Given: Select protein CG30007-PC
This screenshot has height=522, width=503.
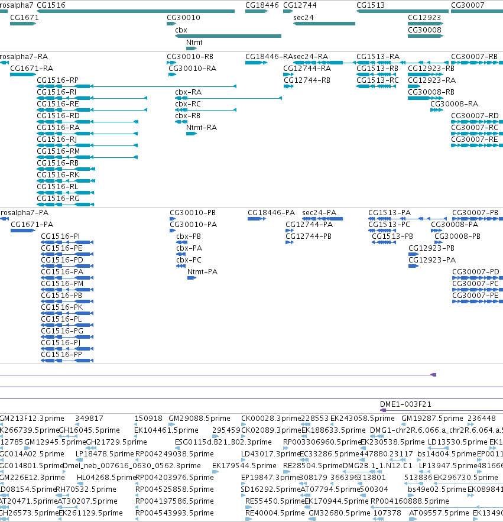Looking at the screenshot, I should tap(476, 284).
